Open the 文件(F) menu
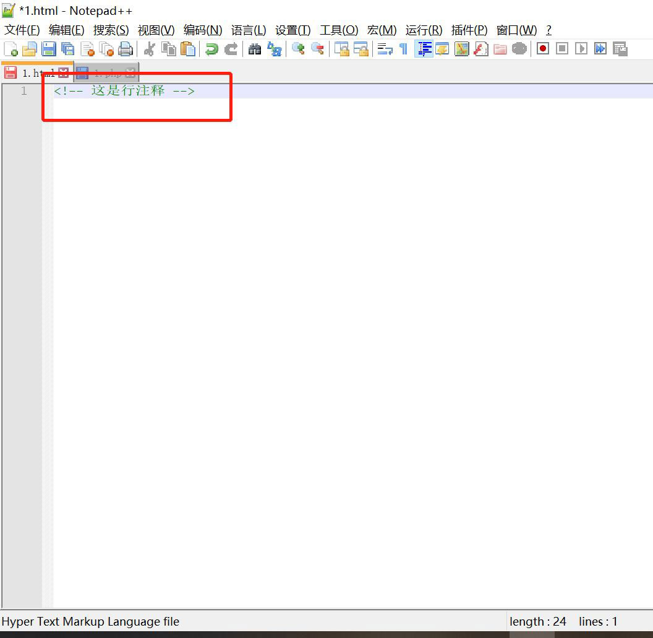The height and width of the screenshot is (638, 653). pyautogui.click(x=22, y=30)
